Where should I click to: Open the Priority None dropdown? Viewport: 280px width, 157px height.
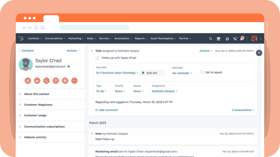120,91
